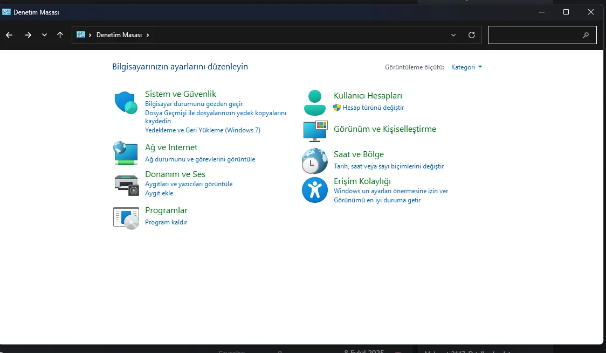Expand the address bar history dropdown
The image size is (606, 353).
pos(453,35)
